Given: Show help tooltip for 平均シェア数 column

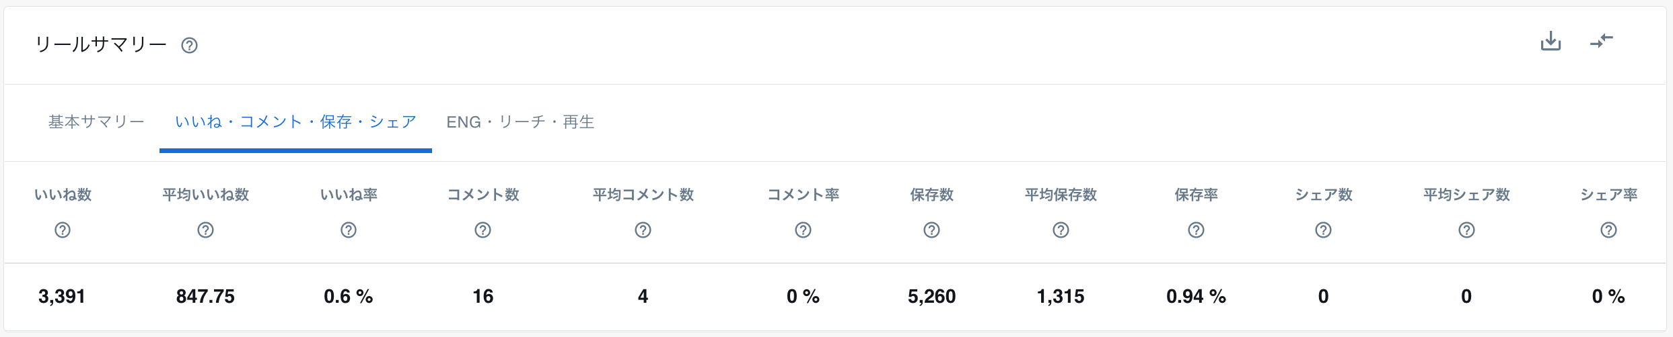Looking at the screenshot, I should [x=1466, y=230].
